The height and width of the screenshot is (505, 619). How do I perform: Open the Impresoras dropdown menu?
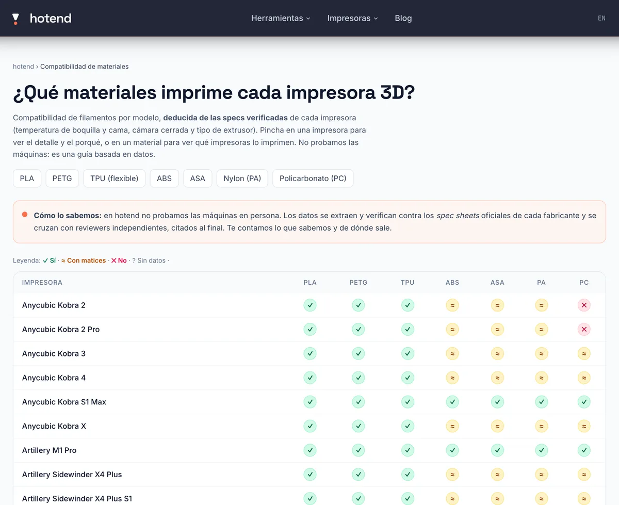point(352,18)
